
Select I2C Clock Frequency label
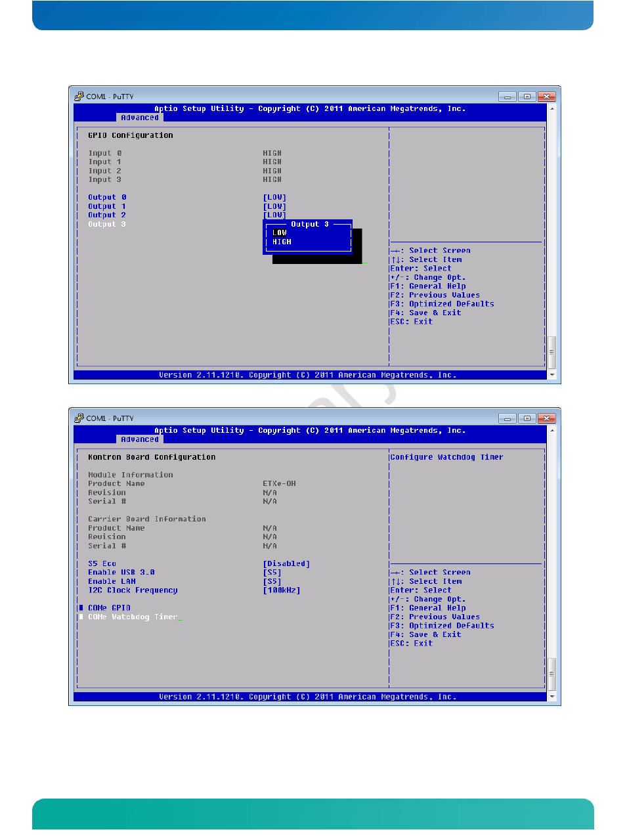click(x=133, y=590)
